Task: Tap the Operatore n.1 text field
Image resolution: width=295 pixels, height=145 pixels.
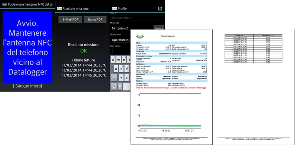Action: click(121, 40)
